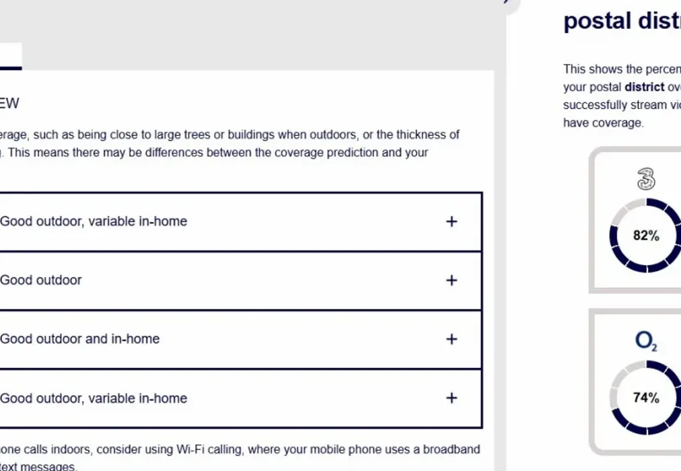The height and width of the screenshot is (471, 681).
Task: Click the Three network logo
Action: [x=646, y=179]
